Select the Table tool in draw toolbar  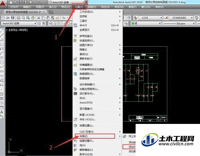tap(2, 107)
